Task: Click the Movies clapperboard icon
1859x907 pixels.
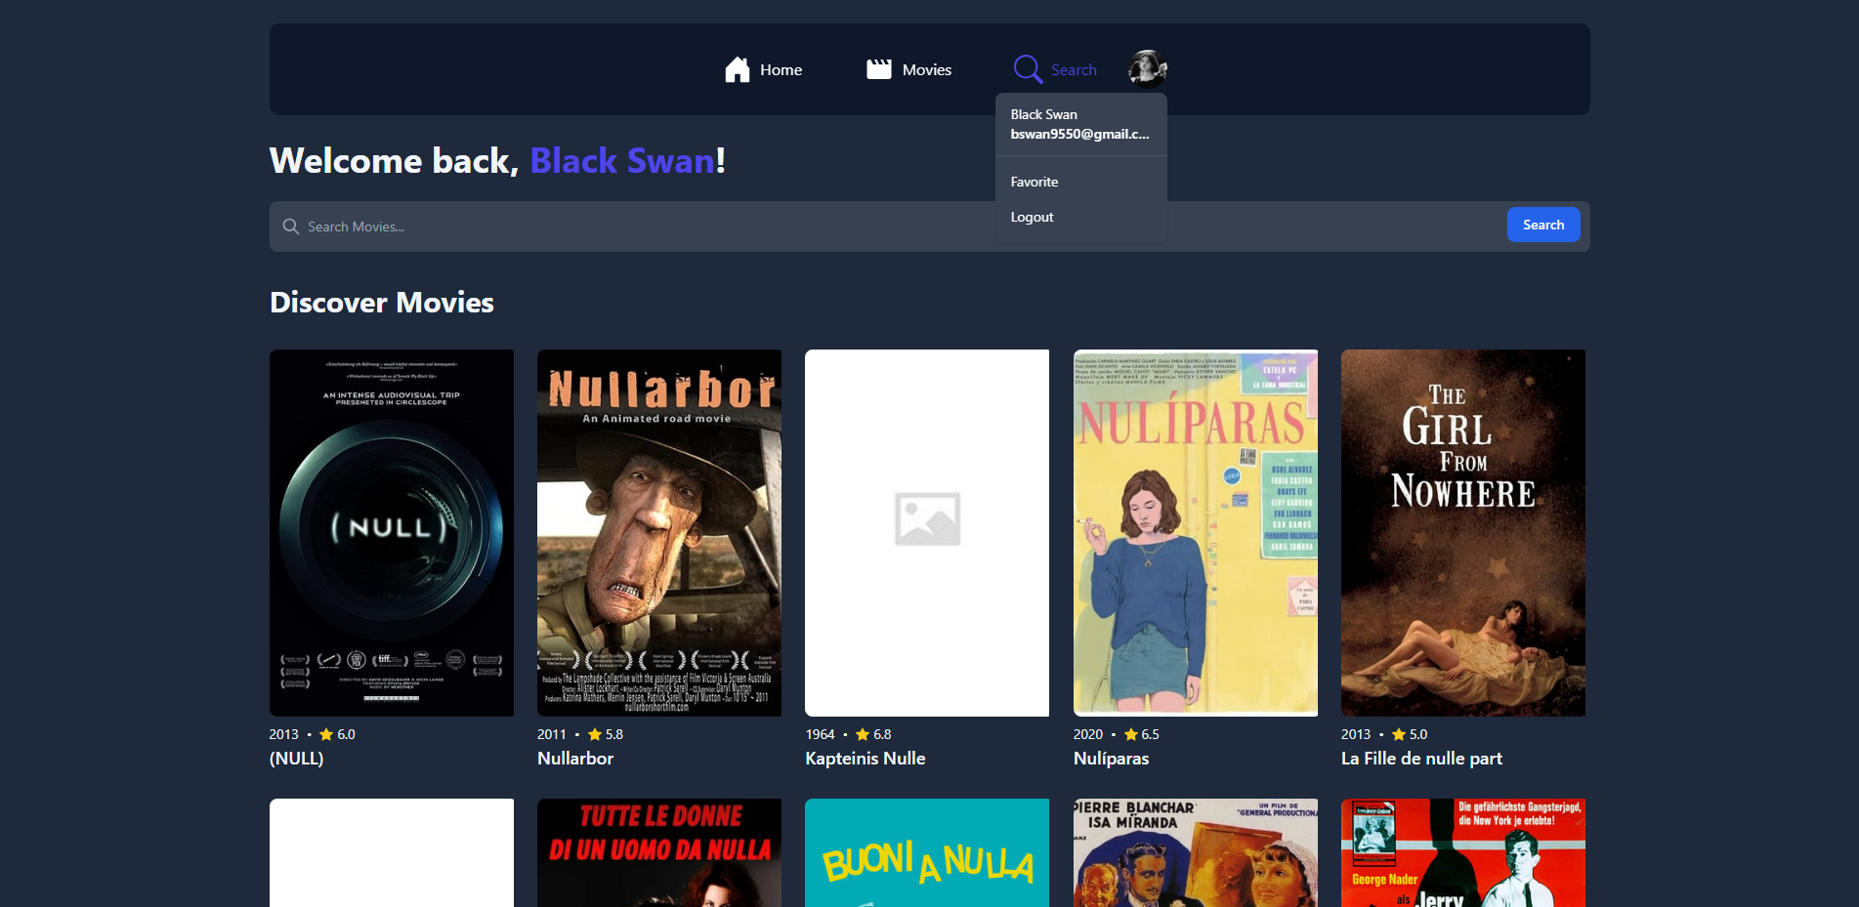Action: [879, 69]
